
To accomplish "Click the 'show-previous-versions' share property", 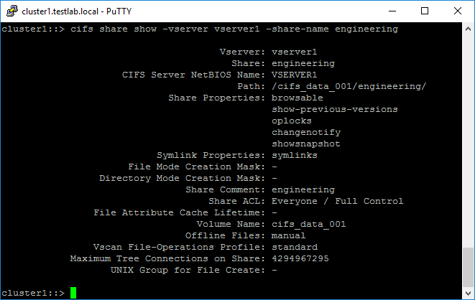I will pyautogui.click(x=334, y=109).
